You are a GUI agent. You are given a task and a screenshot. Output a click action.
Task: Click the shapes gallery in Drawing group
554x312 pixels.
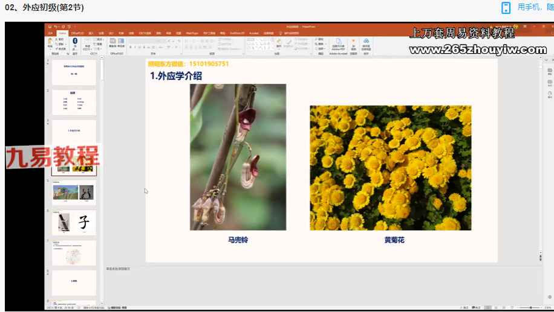point(260,44)
